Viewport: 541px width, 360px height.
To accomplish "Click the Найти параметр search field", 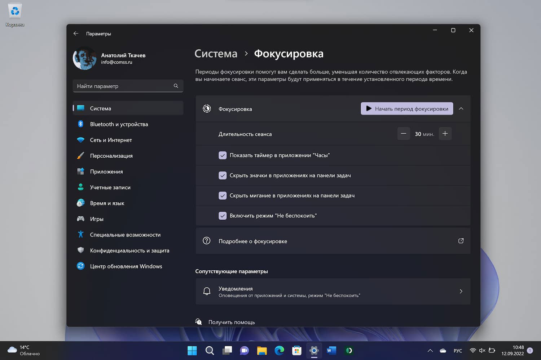I will (128, 86).
